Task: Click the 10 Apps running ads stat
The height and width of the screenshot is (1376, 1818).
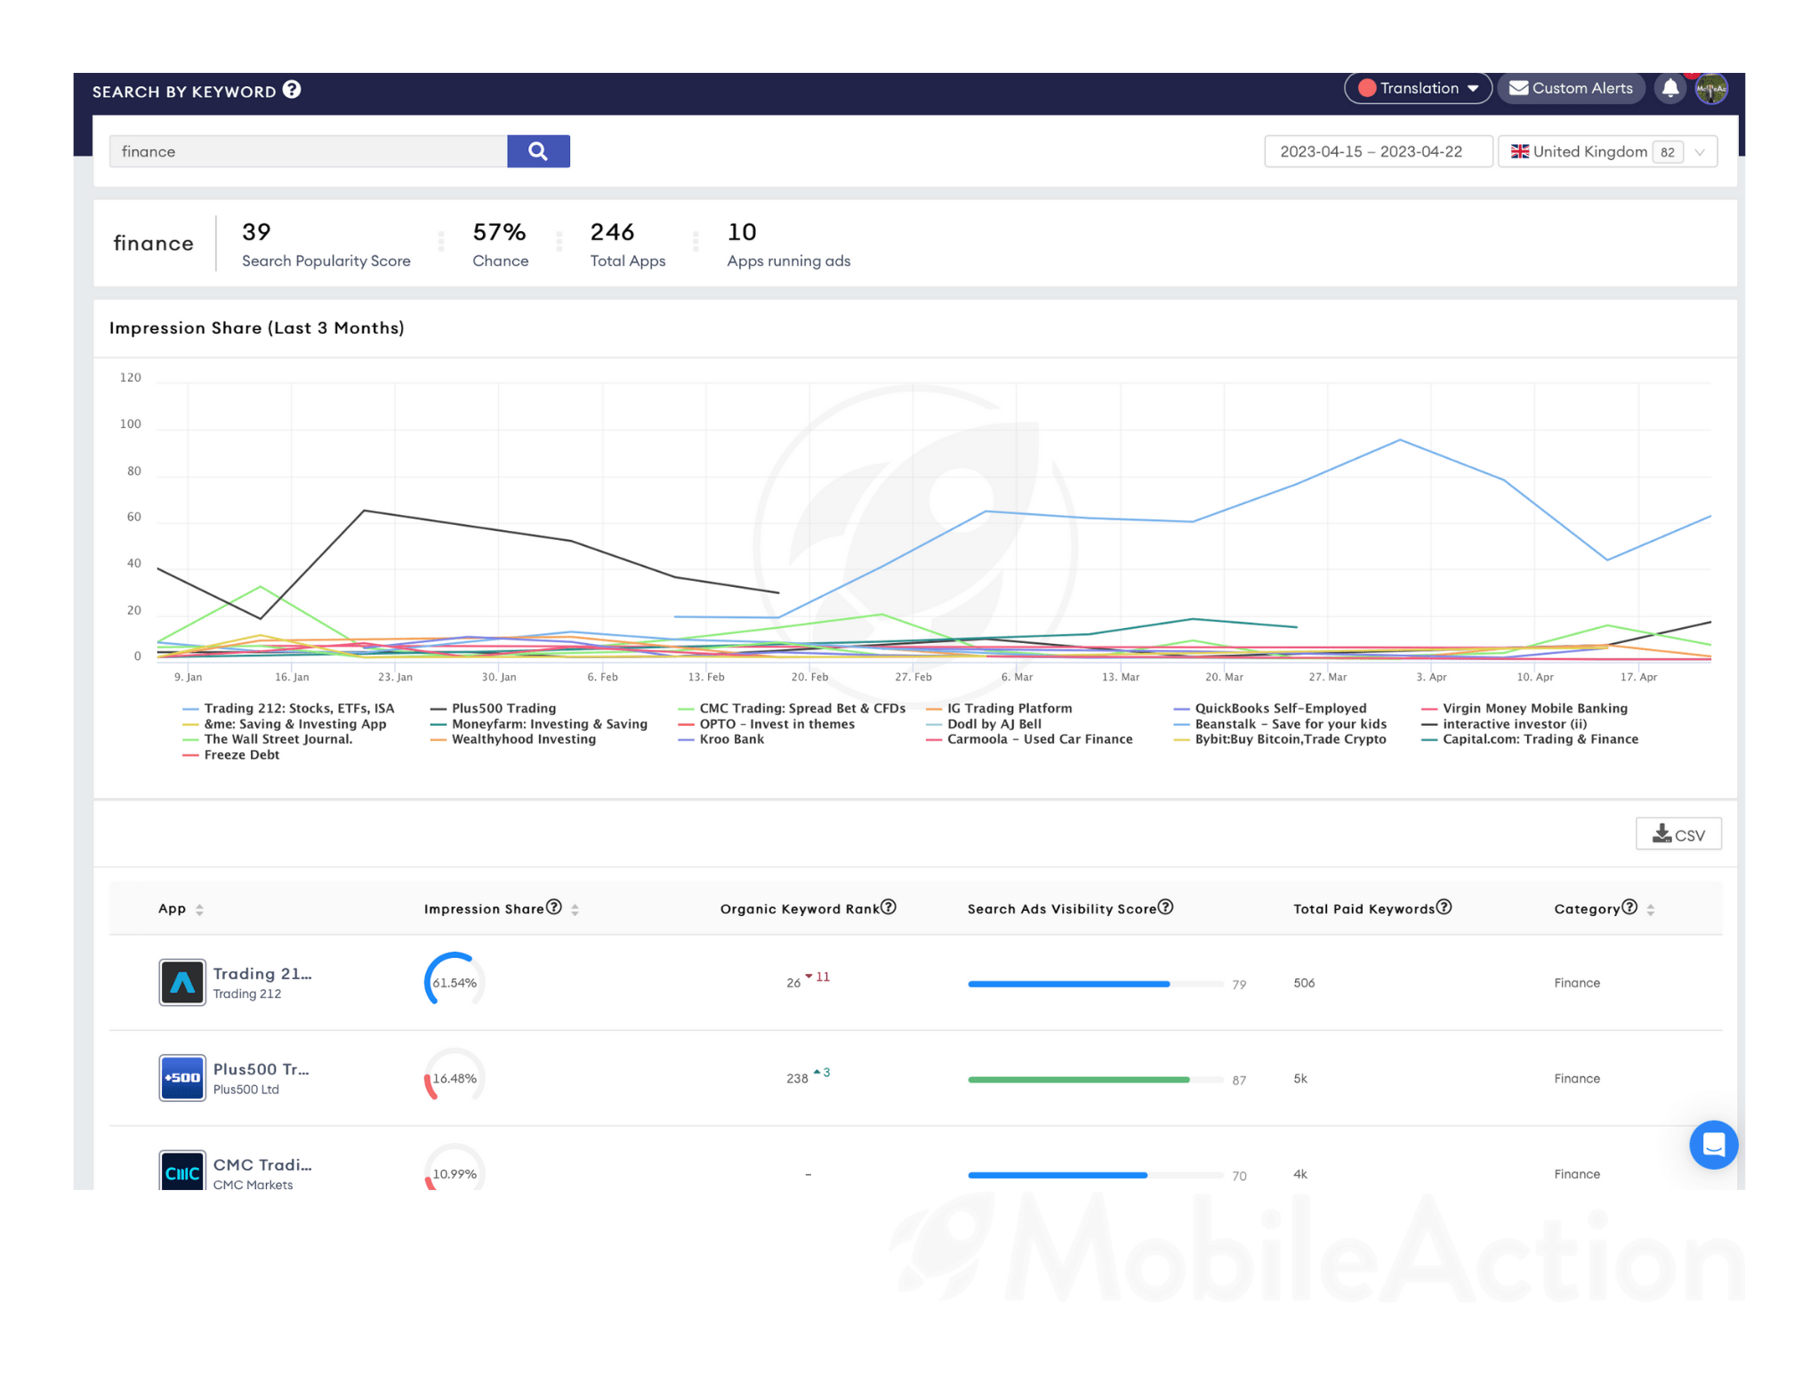Action: [788, 245]
